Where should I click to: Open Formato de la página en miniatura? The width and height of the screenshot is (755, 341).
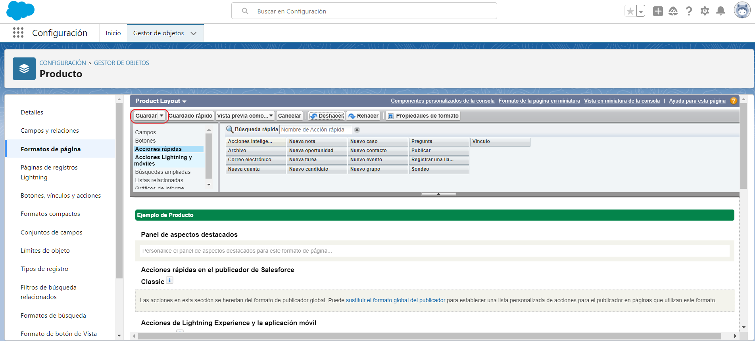pos(539,101)
